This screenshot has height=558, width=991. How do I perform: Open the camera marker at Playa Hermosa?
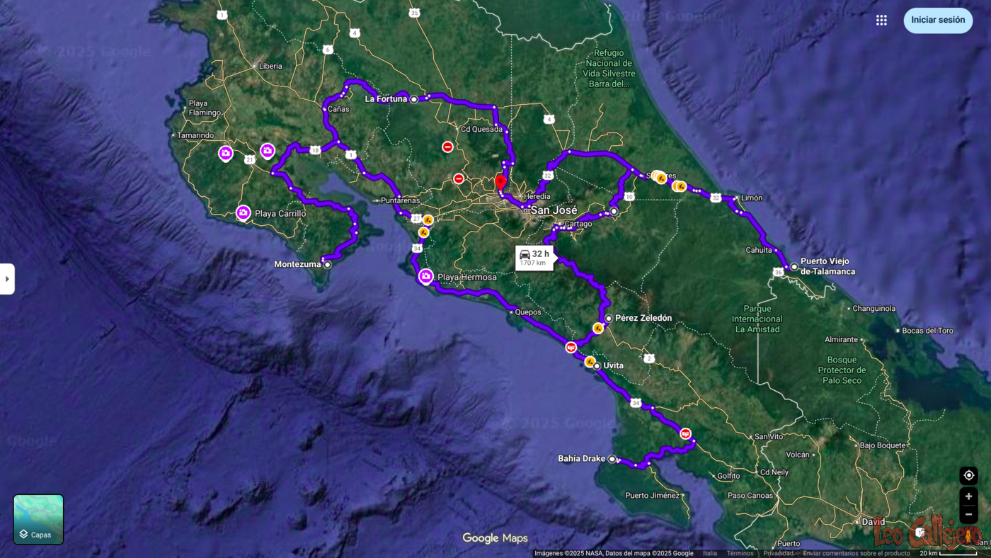pos(425,276)
